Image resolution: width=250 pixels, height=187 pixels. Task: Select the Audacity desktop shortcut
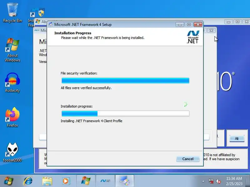click(x=12, y=83)
